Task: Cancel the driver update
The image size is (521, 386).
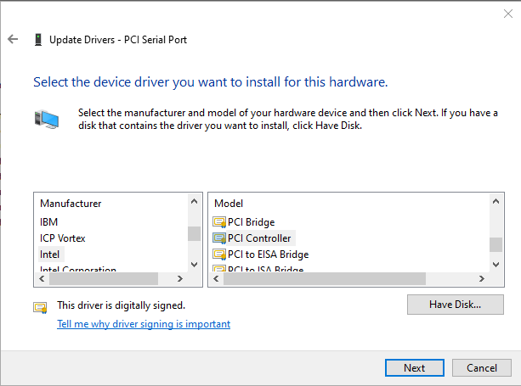Action: tap(481, 368)
